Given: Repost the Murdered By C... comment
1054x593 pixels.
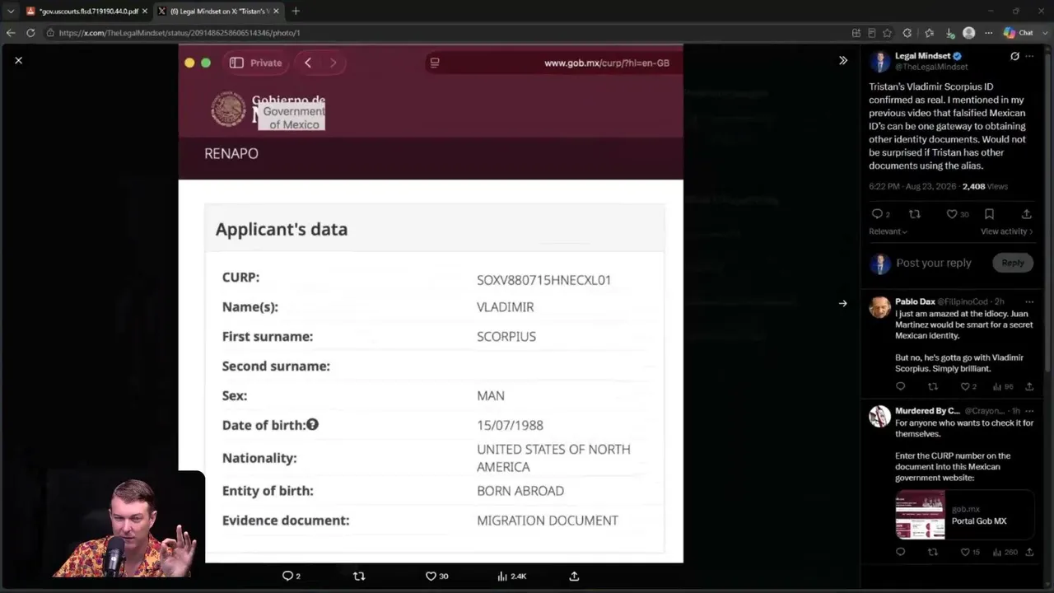Looking at the screenshot, I should (933, 552).
